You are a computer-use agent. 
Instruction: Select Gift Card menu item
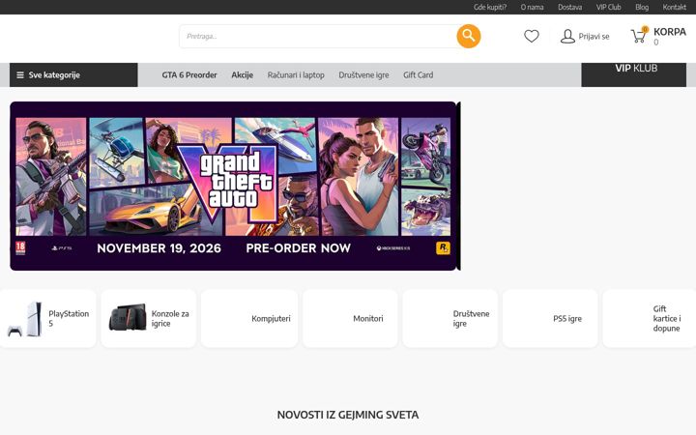[418, 75]
